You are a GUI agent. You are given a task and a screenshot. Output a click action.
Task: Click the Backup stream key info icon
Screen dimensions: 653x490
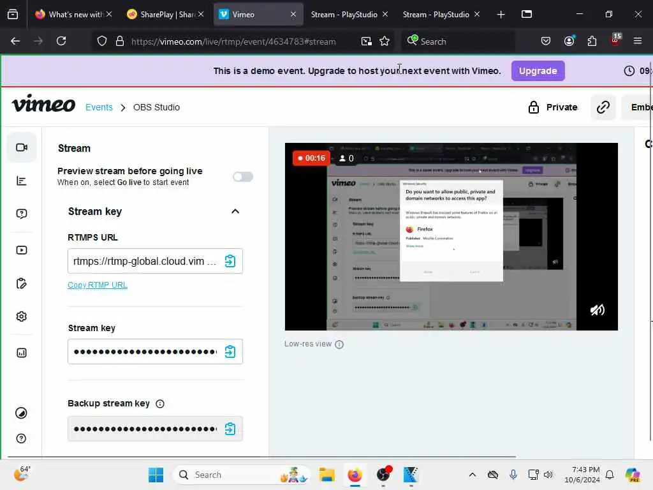coord(160,404)
